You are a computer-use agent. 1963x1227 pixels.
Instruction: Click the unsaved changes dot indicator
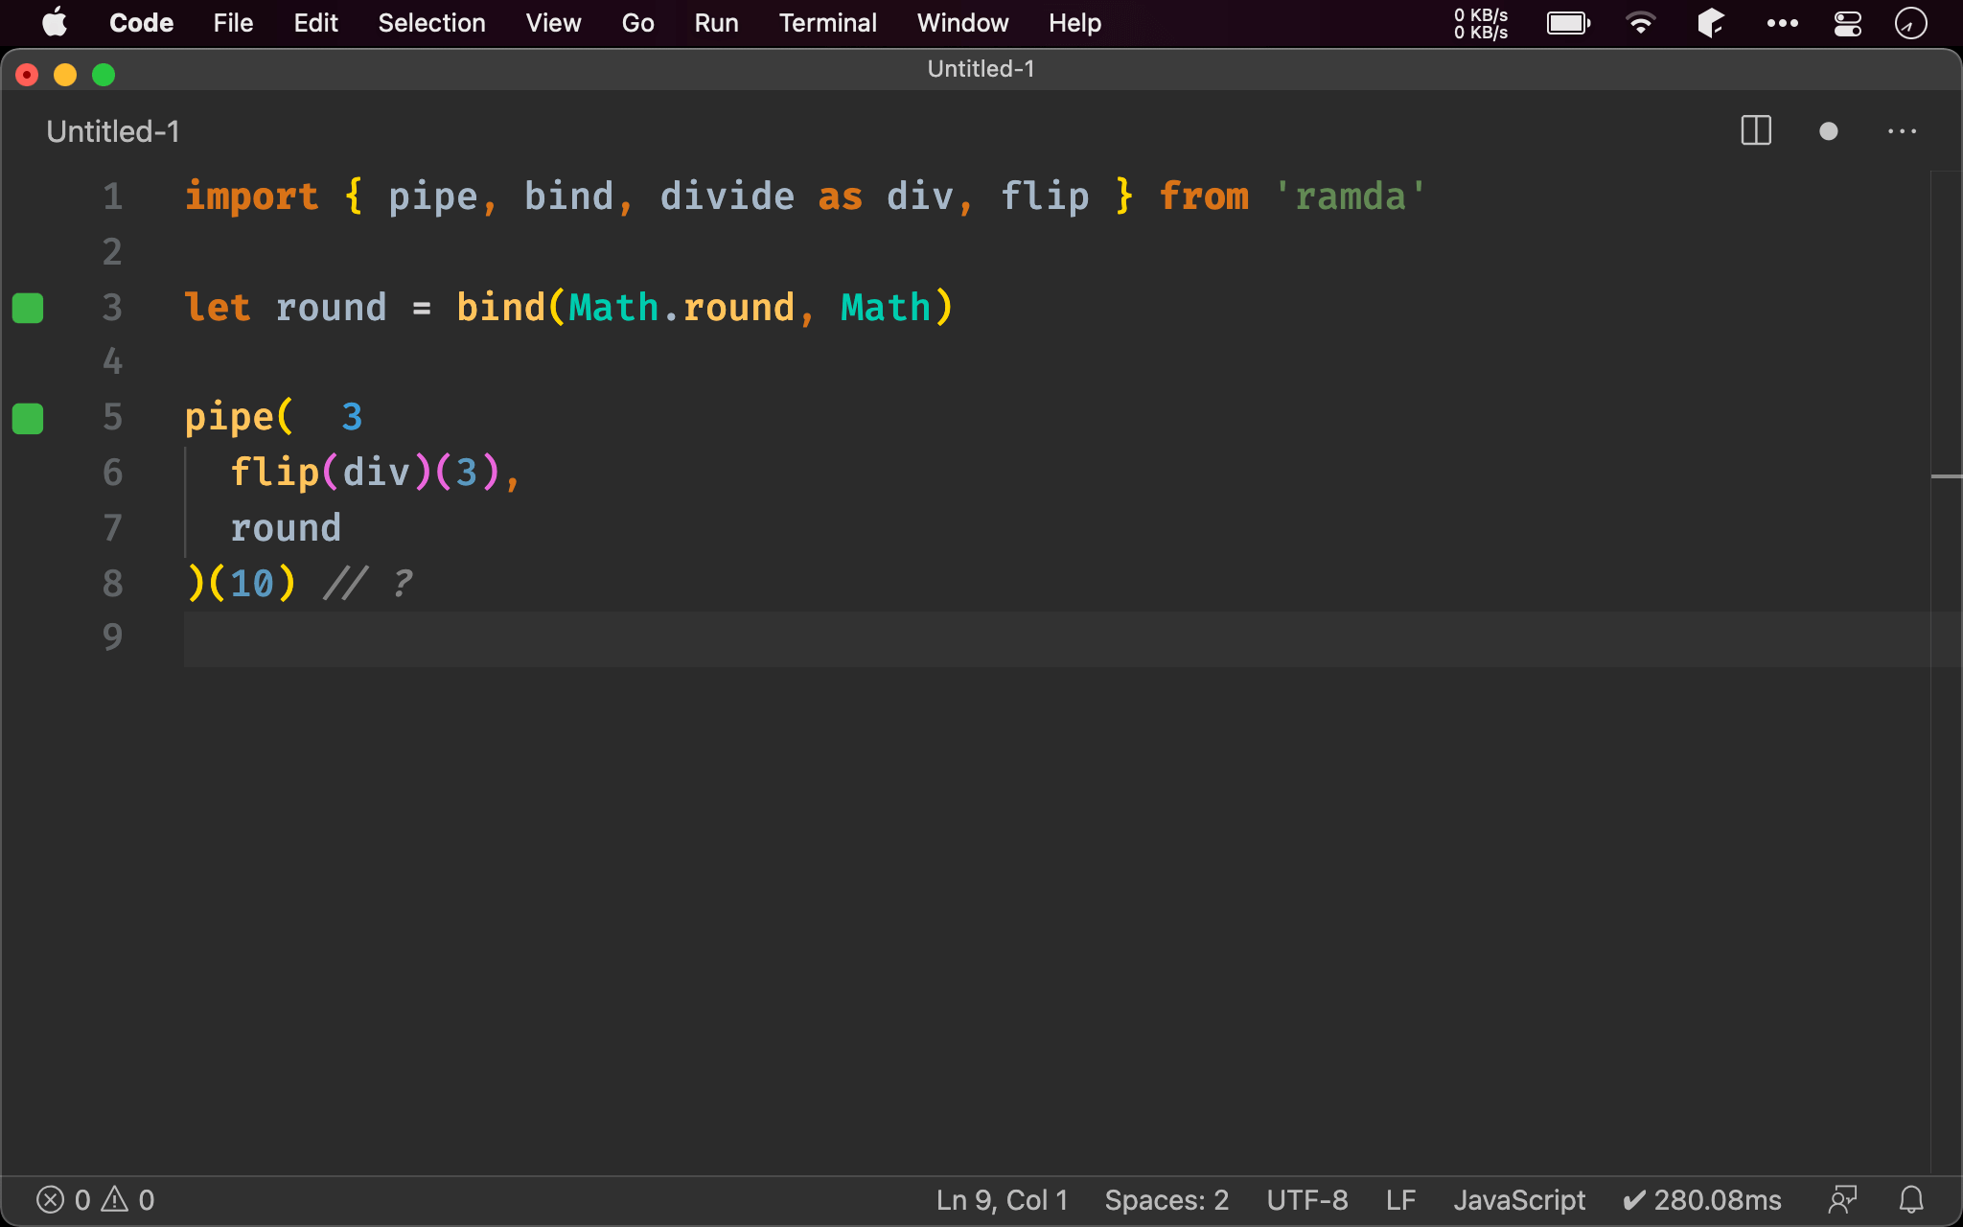click(1829, 131)
